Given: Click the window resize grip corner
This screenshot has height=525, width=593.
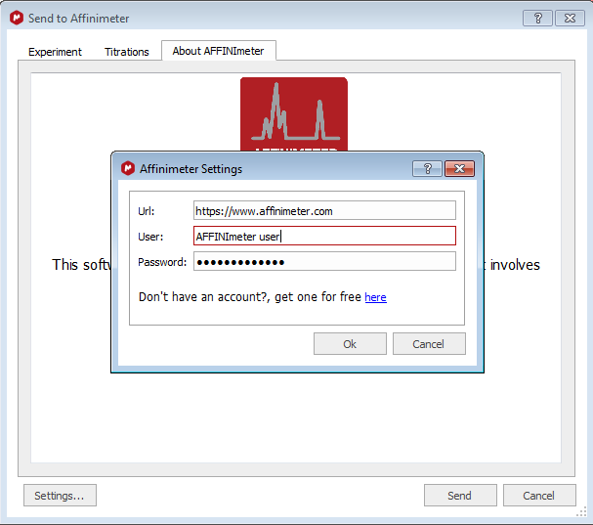Looking at the screenshot, I should [x=581, y=511].
